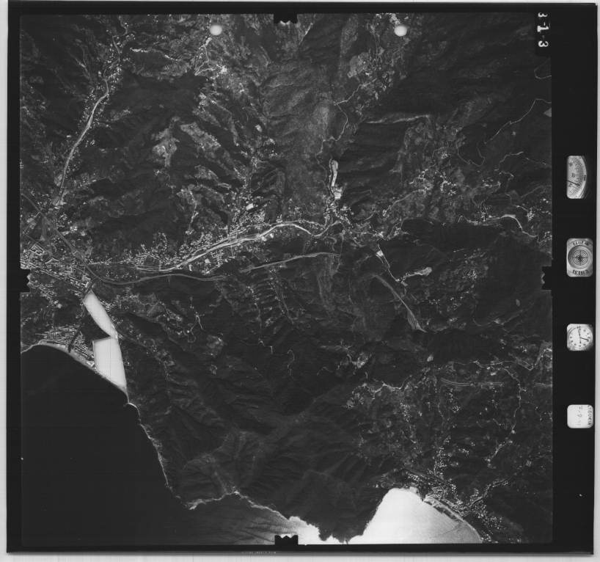Image resolution: width=600 pixels, height=562 pixels.
Task: Click the frame number at the top-right corner
Action: click(x=544, y=33)
